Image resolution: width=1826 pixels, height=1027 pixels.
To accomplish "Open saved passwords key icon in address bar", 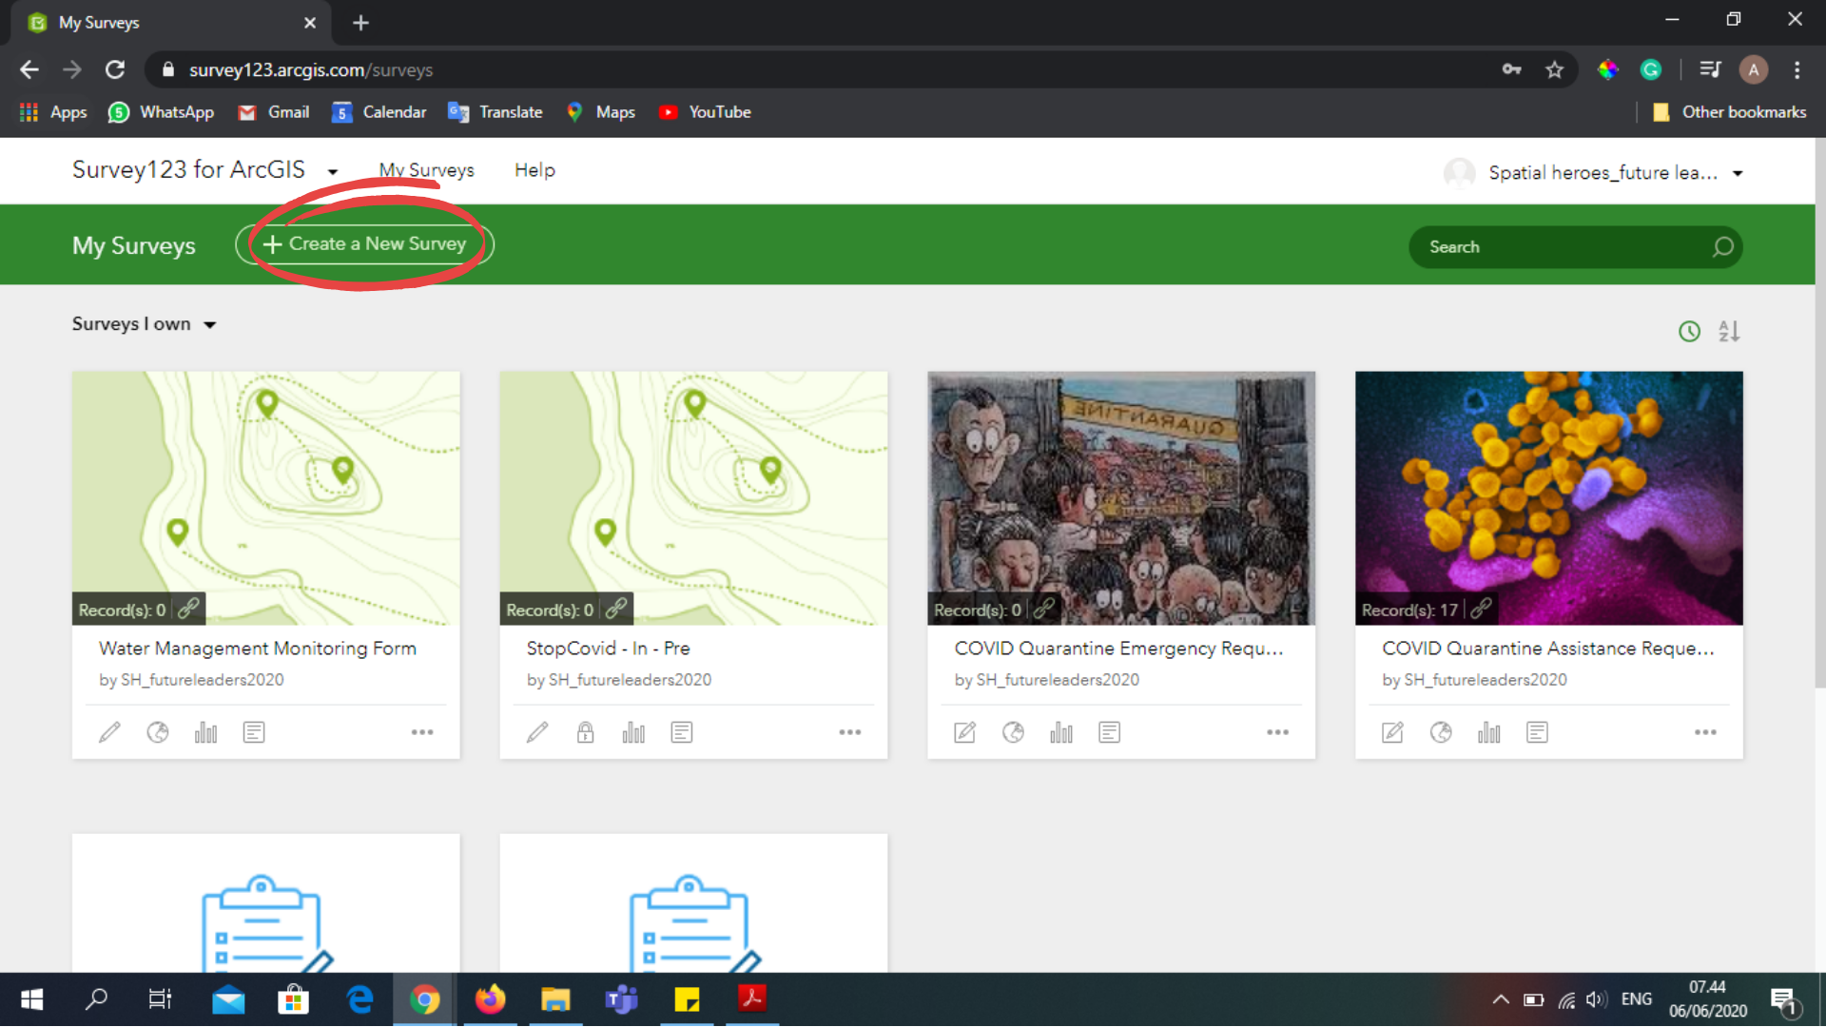I will point(1512,69).
